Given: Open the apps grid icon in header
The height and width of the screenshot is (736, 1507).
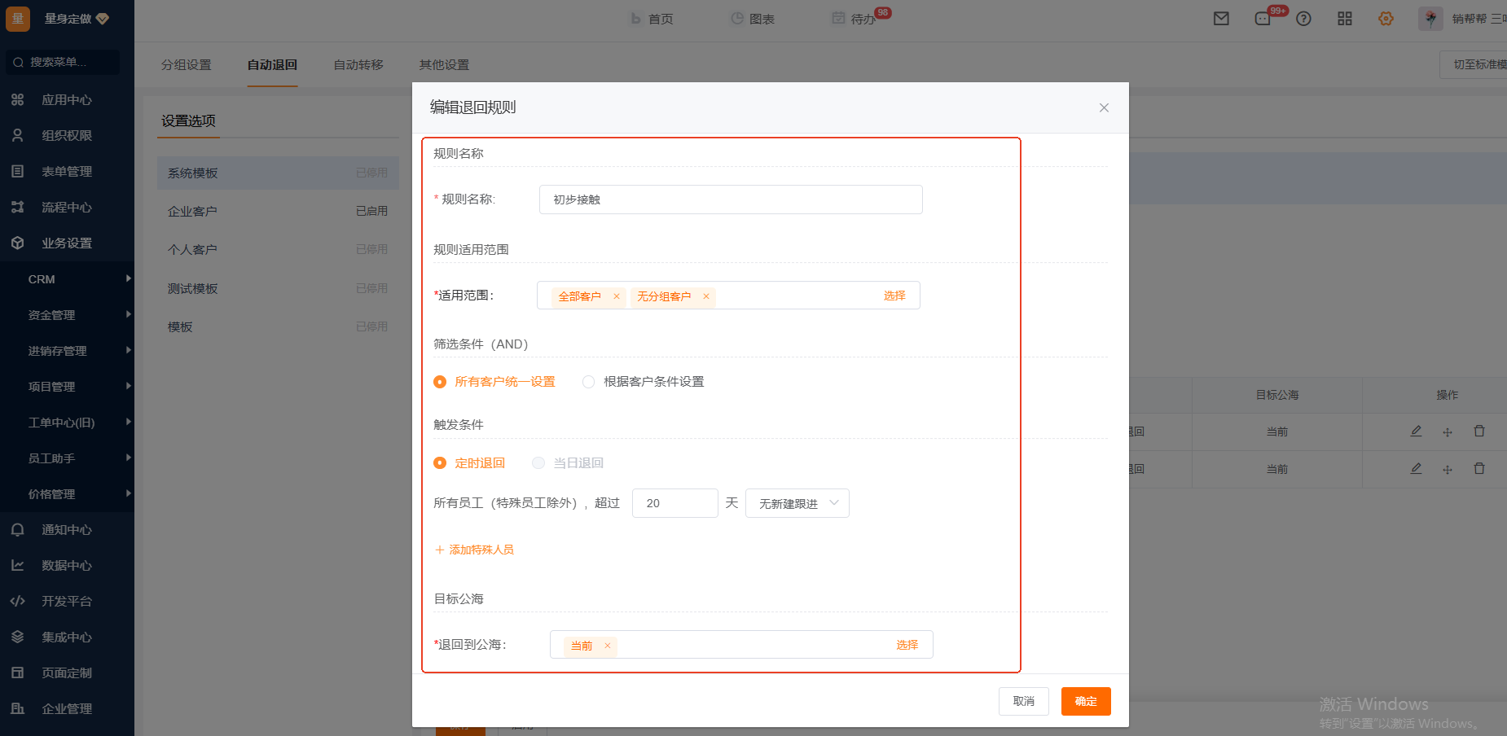Looking at the screenshot, I should (1345, 19).
